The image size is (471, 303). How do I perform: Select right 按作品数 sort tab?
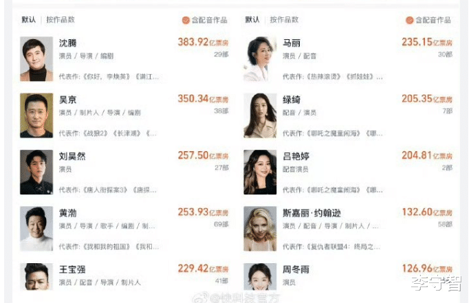(x=284, y=20)
